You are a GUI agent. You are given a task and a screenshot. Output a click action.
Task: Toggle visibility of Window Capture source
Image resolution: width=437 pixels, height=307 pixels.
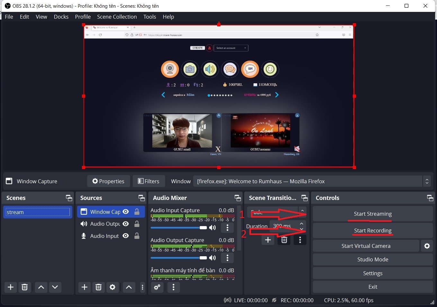pos(126,212)
